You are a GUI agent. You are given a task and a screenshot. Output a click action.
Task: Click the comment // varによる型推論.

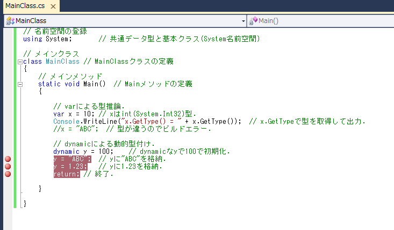[x=89, y=107]
